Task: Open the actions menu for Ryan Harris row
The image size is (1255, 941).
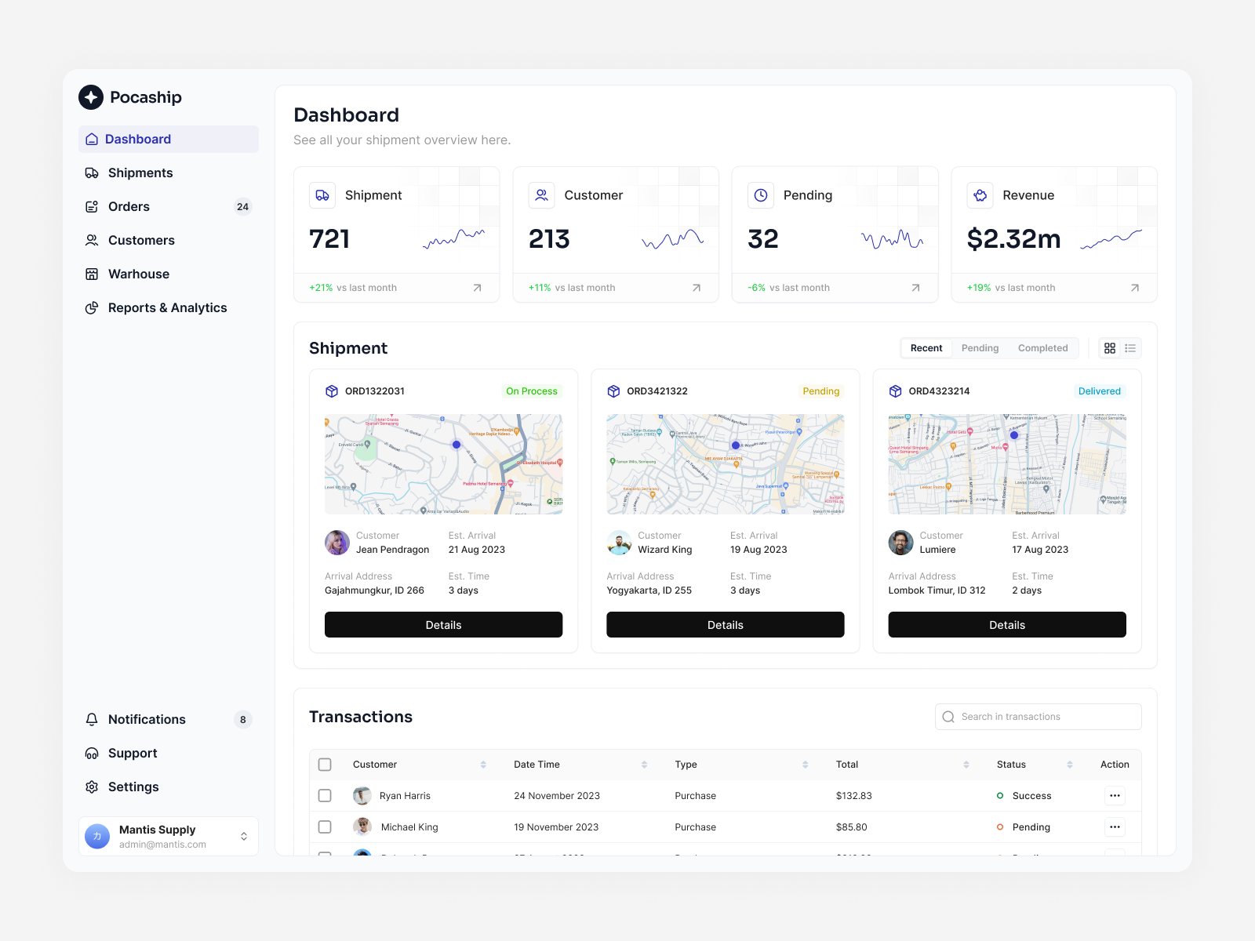Action: pyautogui.click(x=1115, y=795)
